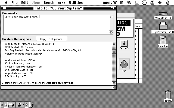Open the Macintosh HD disk icon
174x108 pixels.
[163, 14]
